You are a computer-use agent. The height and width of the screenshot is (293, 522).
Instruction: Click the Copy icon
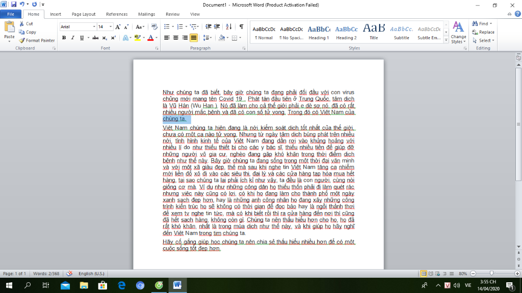[x=21, y=32]
